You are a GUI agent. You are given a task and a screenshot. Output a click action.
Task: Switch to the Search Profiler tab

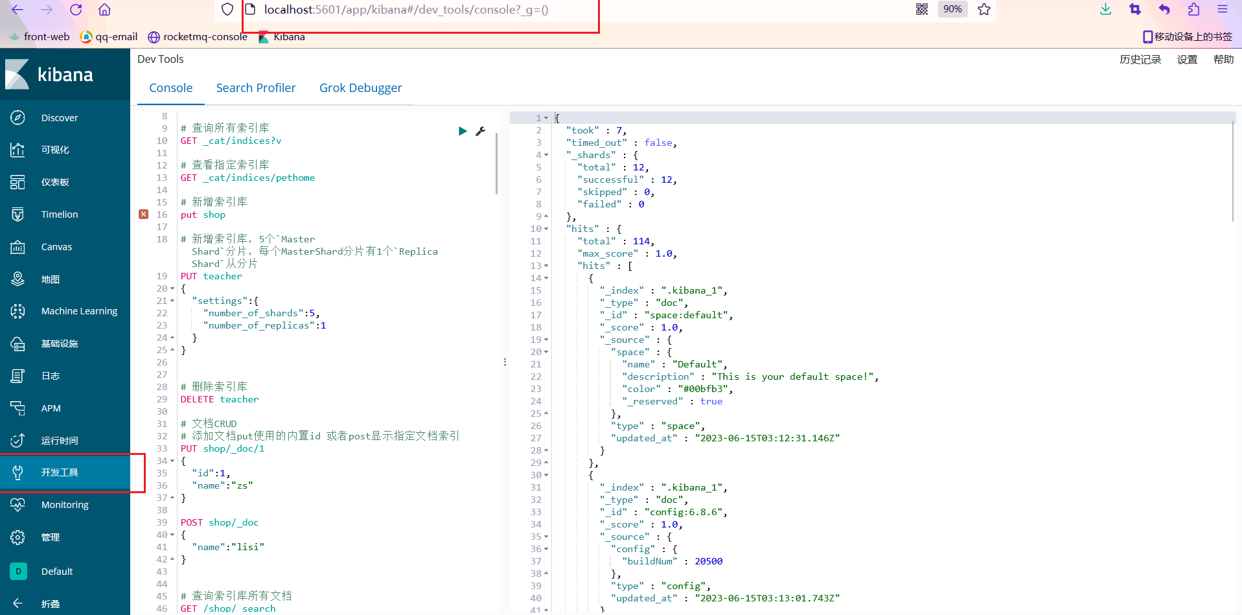[256, 87]
